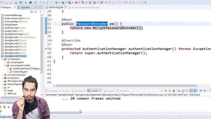211x119 pixels.
Task: Open Package Explorer view menu dots
Action: click(x=40, y=12)
